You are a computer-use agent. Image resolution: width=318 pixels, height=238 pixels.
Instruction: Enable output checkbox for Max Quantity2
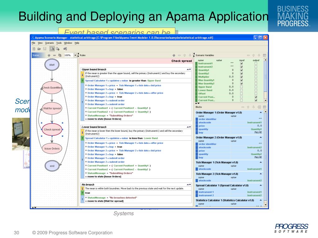click(256, 83)
